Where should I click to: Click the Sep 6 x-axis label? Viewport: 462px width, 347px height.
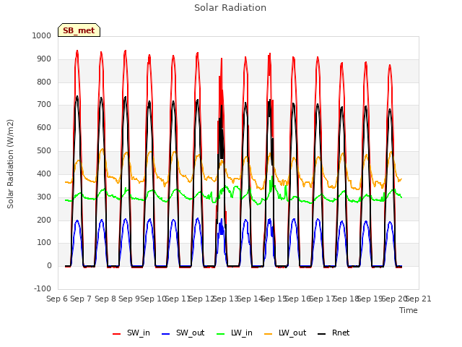57,299
